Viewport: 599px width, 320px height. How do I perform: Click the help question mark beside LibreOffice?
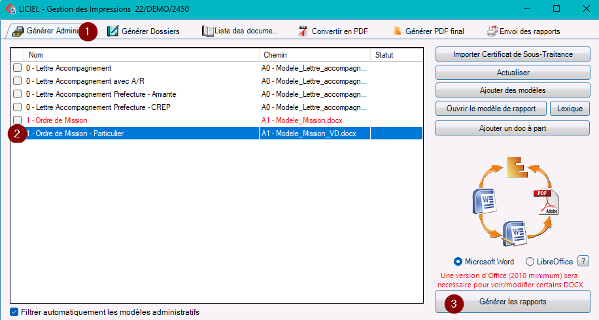pos(583,261)
